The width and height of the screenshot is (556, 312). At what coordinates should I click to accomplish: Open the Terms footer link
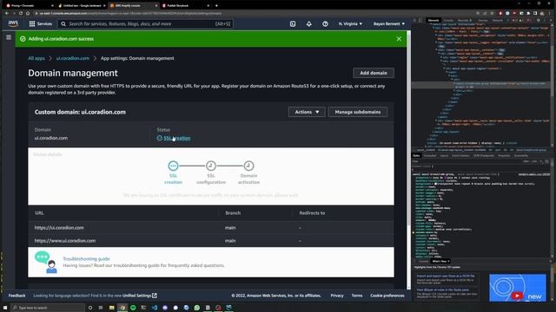(357, 296)
